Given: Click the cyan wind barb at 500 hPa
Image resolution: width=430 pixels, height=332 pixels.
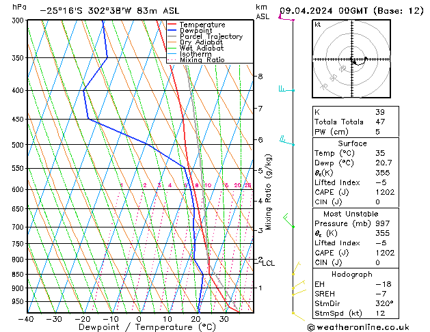Looking at the screenshot, I should pos(287,141).
